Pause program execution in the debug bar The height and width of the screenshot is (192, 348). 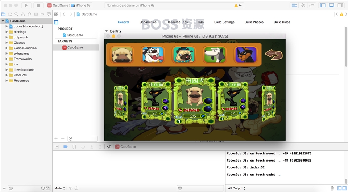pos(74,146)
